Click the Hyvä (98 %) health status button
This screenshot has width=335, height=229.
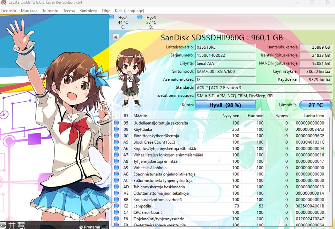click(225, 105)
